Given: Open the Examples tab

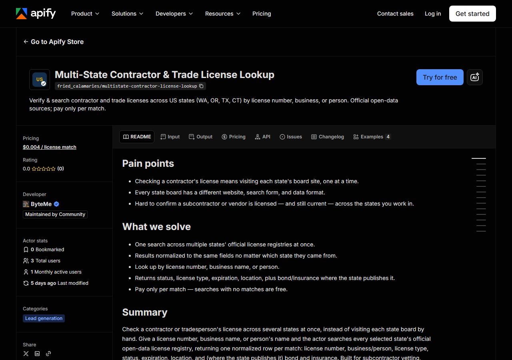Looking at the screenshot, I should [372, 137].
